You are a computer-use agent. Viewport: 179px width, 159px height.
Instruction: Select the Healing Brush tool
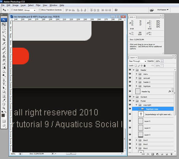pyautogui.click(x=4, y=48)
